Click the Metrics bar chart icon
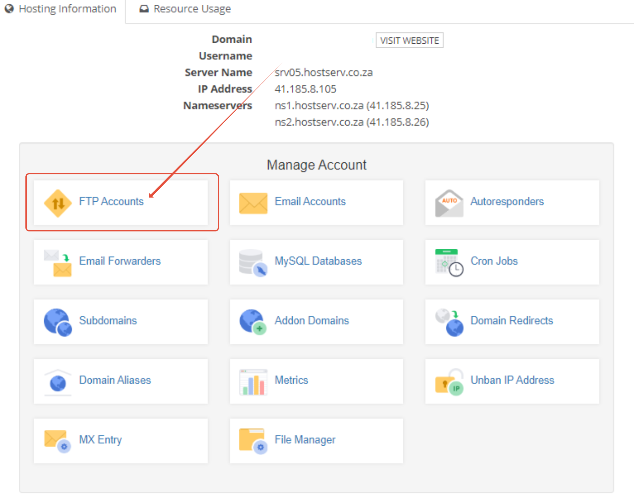This screenshot has width=634, height=503. coord(253,382)
